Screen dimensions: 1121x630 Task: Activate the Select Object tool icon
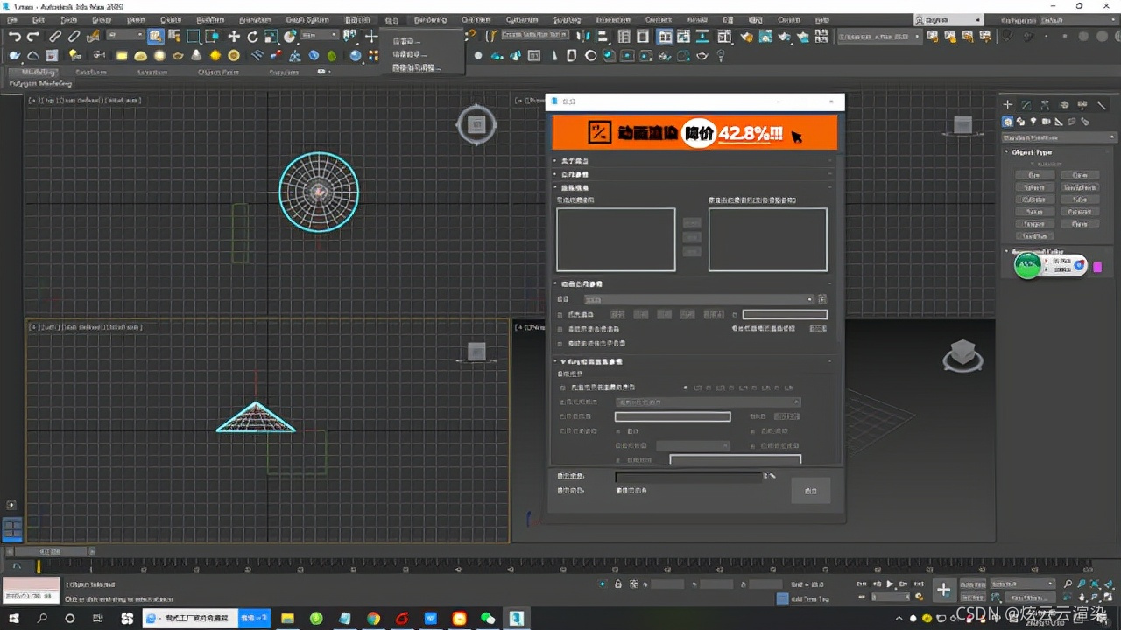[155, 36]
